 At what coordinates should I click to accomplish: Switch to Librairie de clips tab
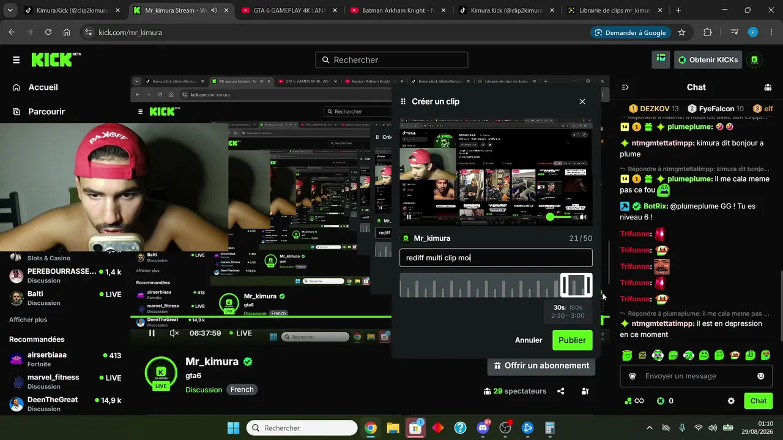tap(613, 10)
